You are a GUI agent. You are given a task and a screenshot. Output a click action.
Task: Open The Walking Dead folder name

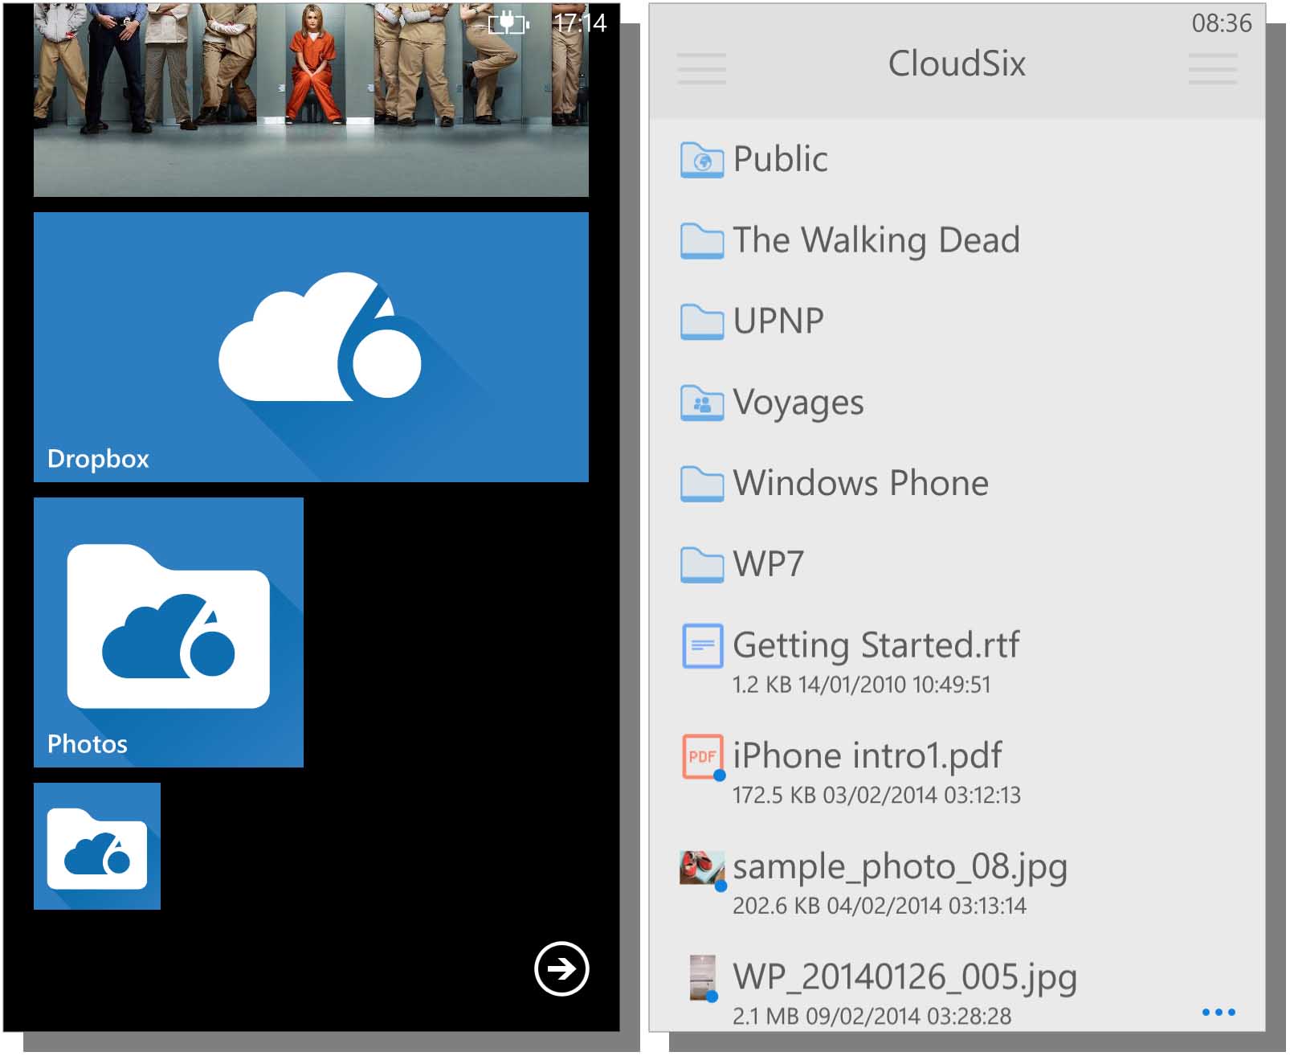(x=876, y=241)
